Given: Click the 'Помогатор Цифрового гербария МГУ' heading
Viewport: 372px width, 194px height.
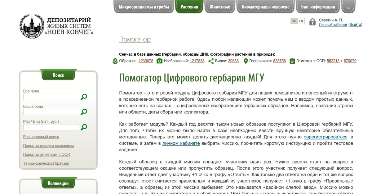Looking at the screenshot, I should [192, 78].
